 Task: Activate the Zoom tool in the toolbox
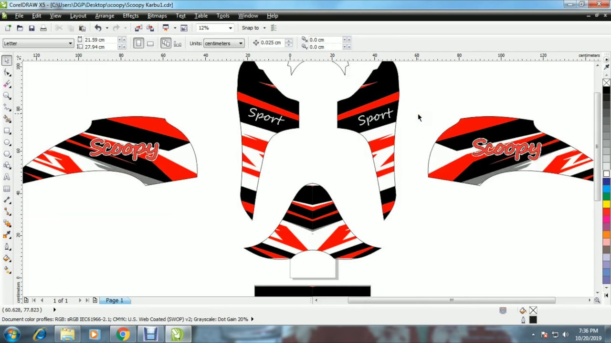[x=7, y=96]
